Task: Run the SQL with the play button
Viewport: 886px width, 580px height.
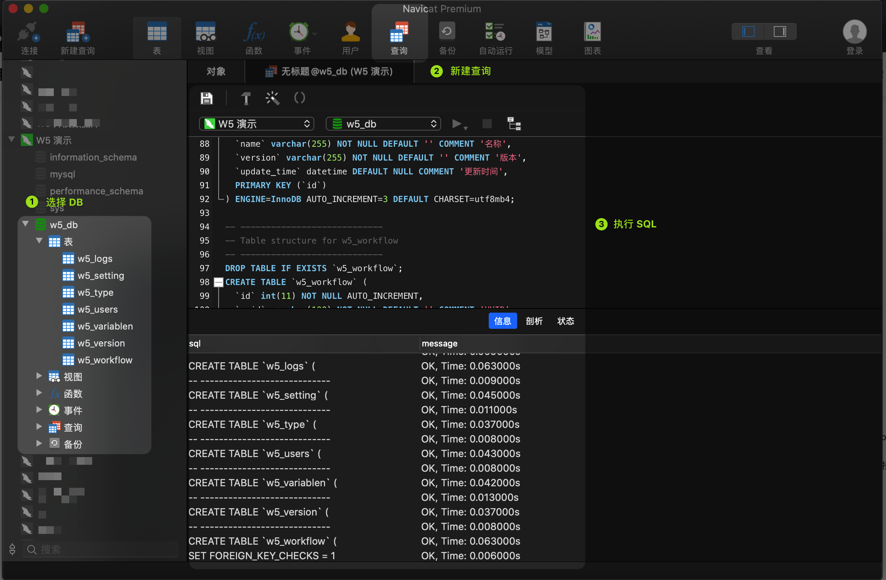Action: [456, 123]
